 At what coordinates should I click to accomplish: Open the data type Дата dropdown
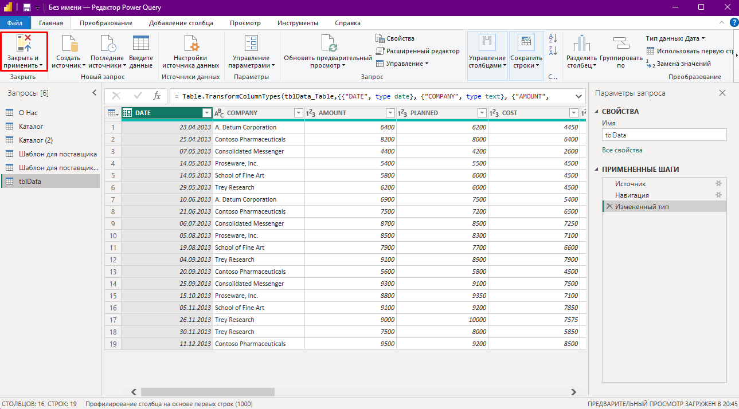[675, 38]
